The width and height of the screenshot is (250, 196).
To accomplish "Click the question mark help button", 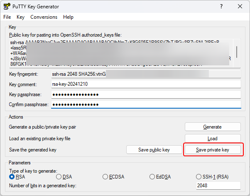I will tap(221, 6).
